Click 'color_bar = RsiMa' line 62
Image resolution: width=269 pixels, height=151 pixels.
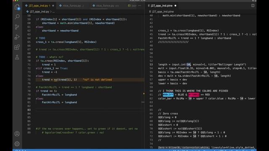click(207, 99)
